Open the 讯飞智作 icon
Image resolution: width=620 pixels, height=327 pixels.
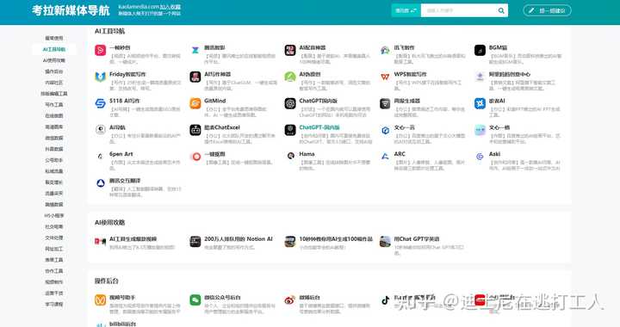click(385, 50)
